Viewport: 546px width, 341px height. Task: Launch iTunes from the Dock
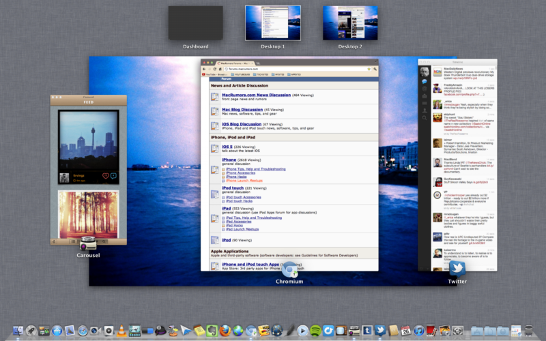(x=419, y=331)
